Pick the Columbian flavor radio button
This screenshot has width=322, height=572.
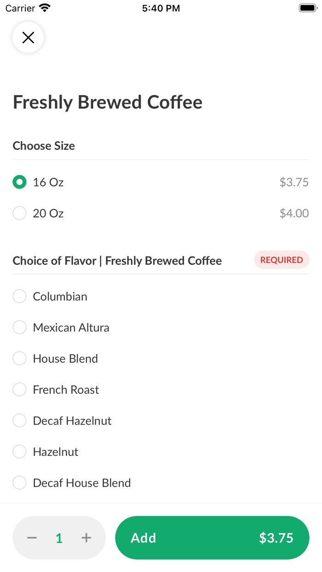coord(19,297)
